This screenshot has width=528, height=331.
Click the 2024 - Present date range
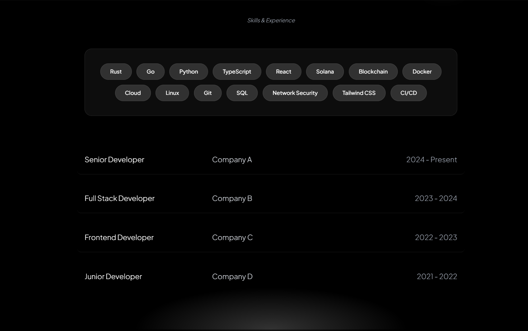click(x=431, y=160)
